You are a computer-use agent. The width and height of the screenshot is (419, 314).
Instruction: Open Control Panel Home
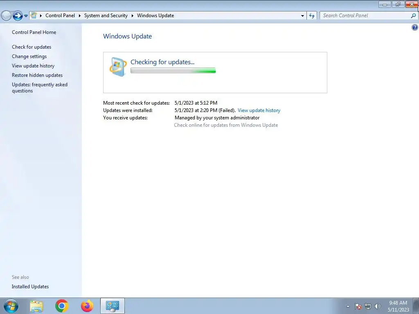pos(34,32)
